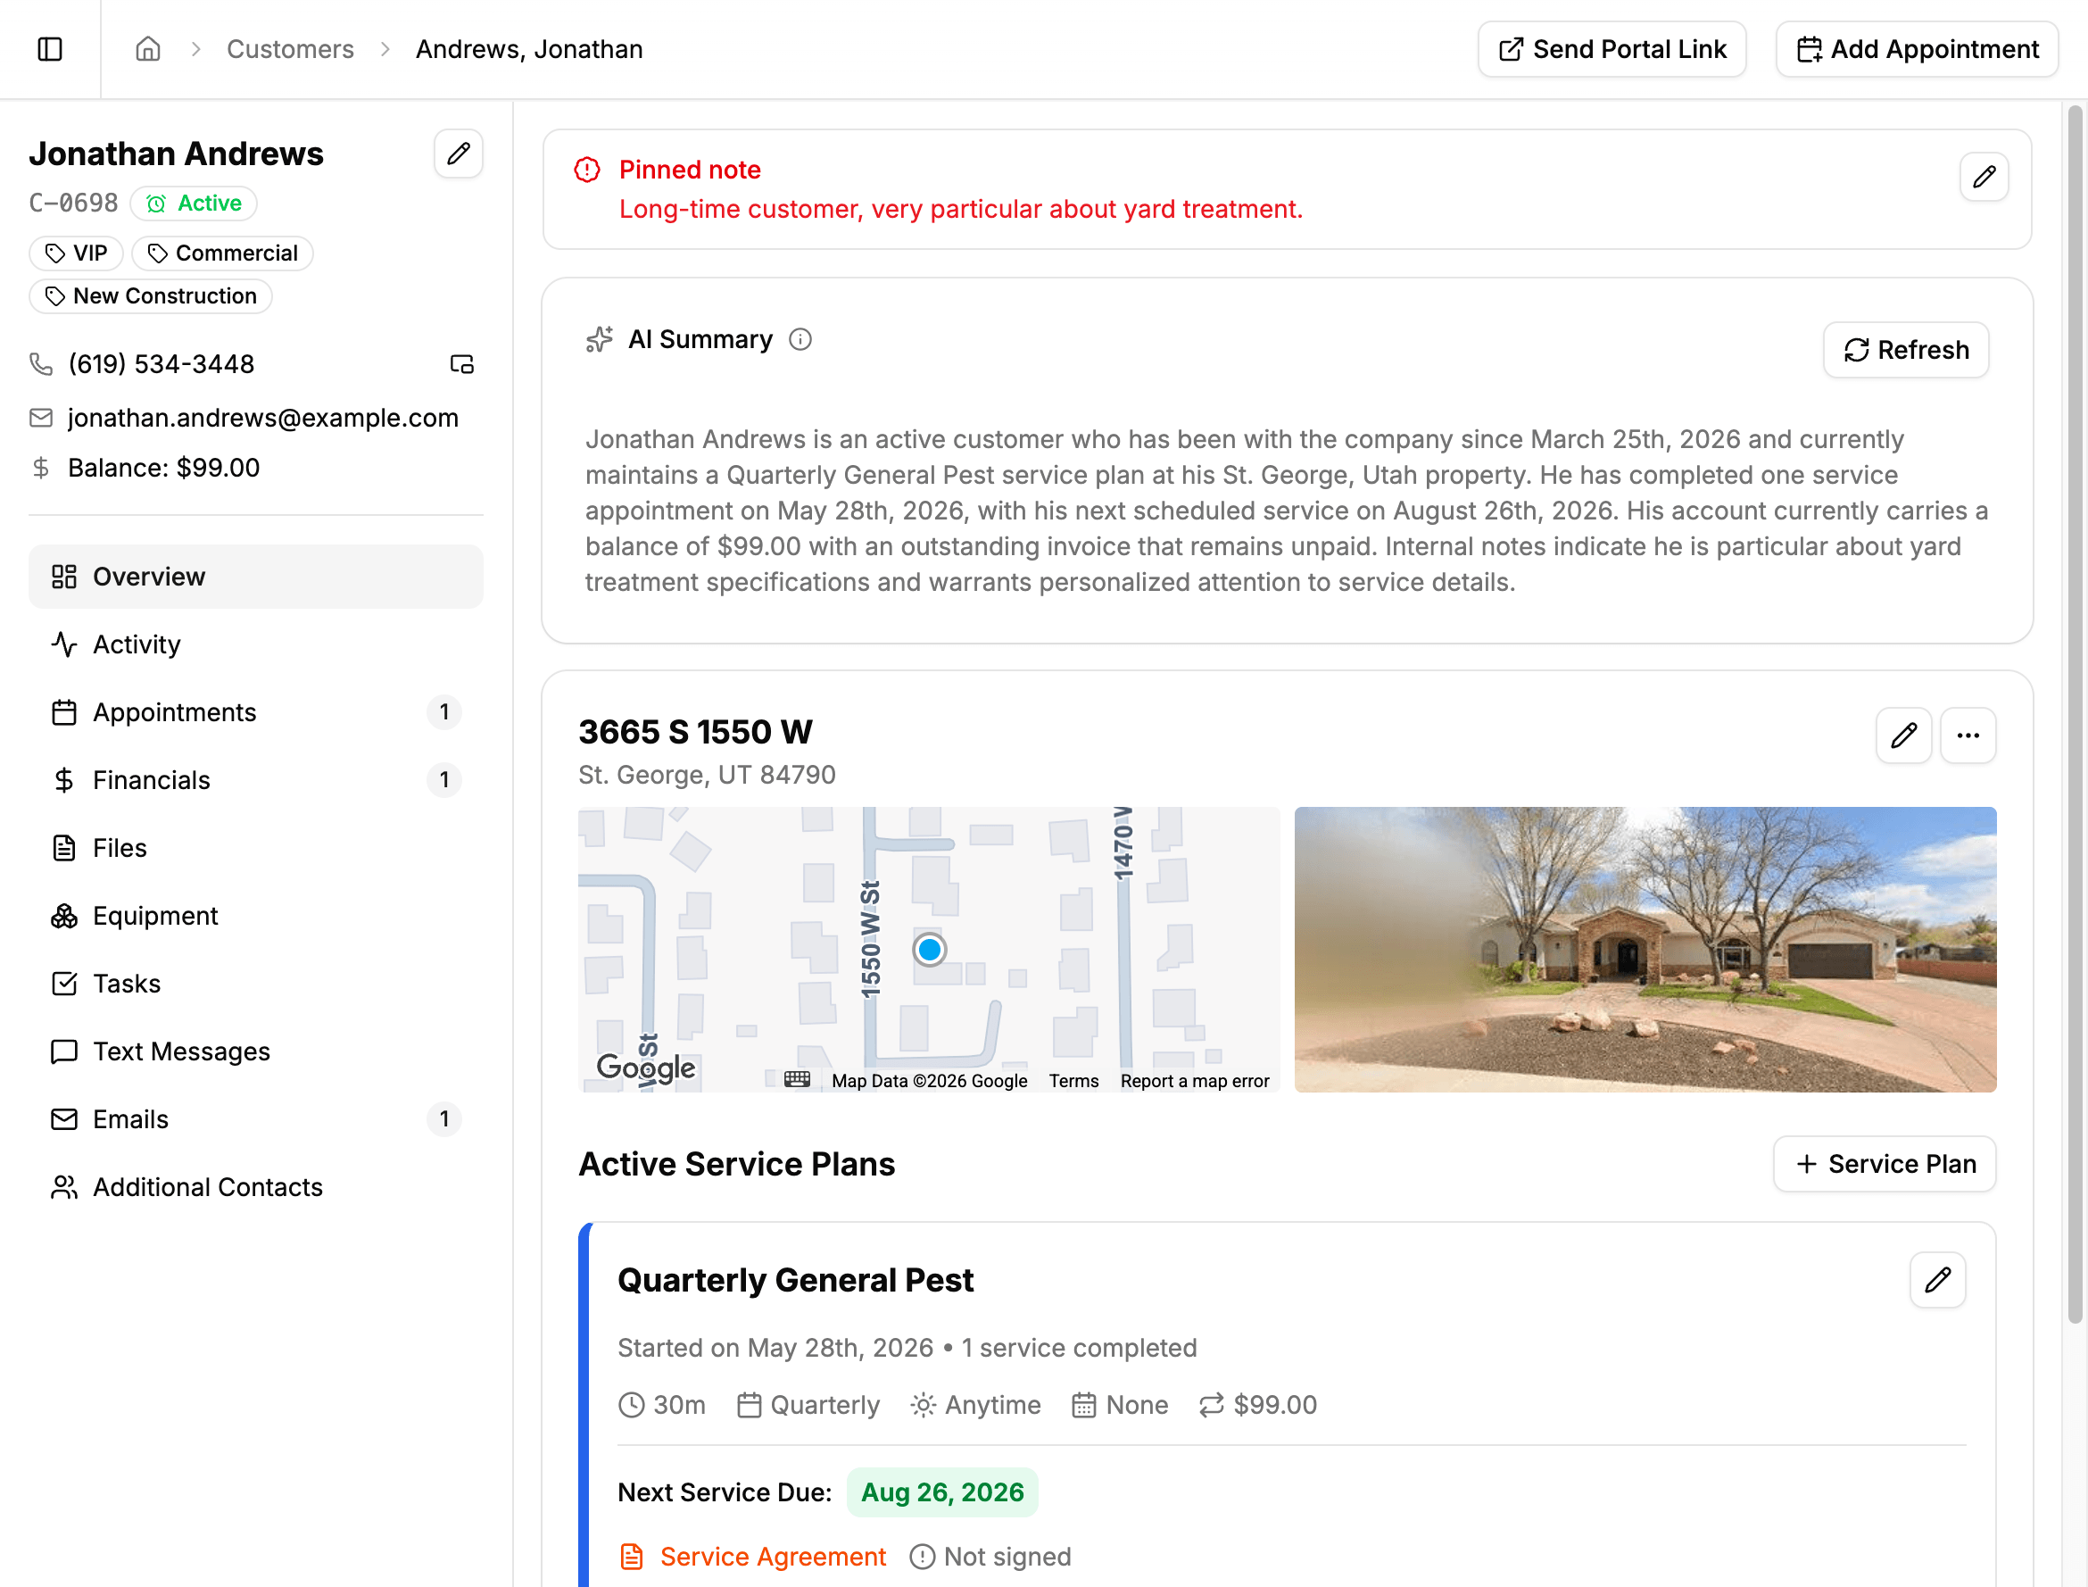Click the Quarterly General Pest plan title
2088x1587 pixels.
[795, 1280]
